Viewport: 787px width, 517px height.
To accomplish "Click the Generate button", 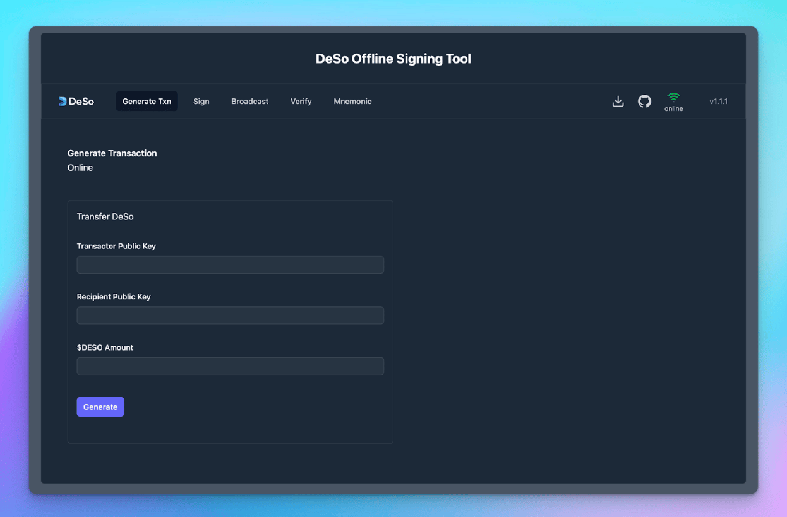I will [100, 407].
